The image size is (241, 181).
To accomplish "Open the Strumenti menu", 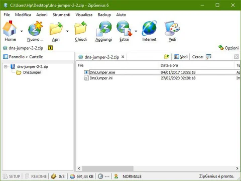I will tap(61, 15).
